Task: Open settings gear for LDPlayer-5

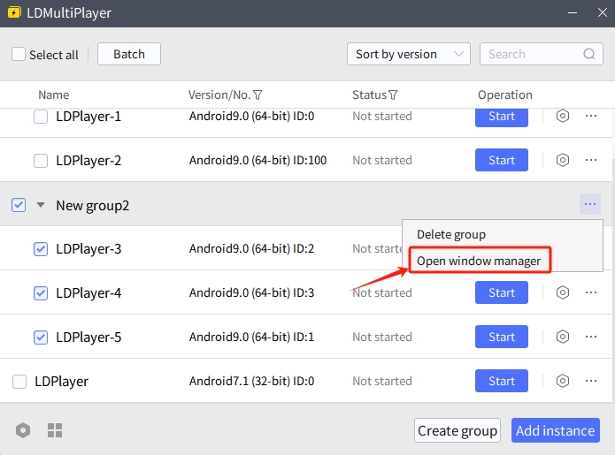Action: pos(563,337)
